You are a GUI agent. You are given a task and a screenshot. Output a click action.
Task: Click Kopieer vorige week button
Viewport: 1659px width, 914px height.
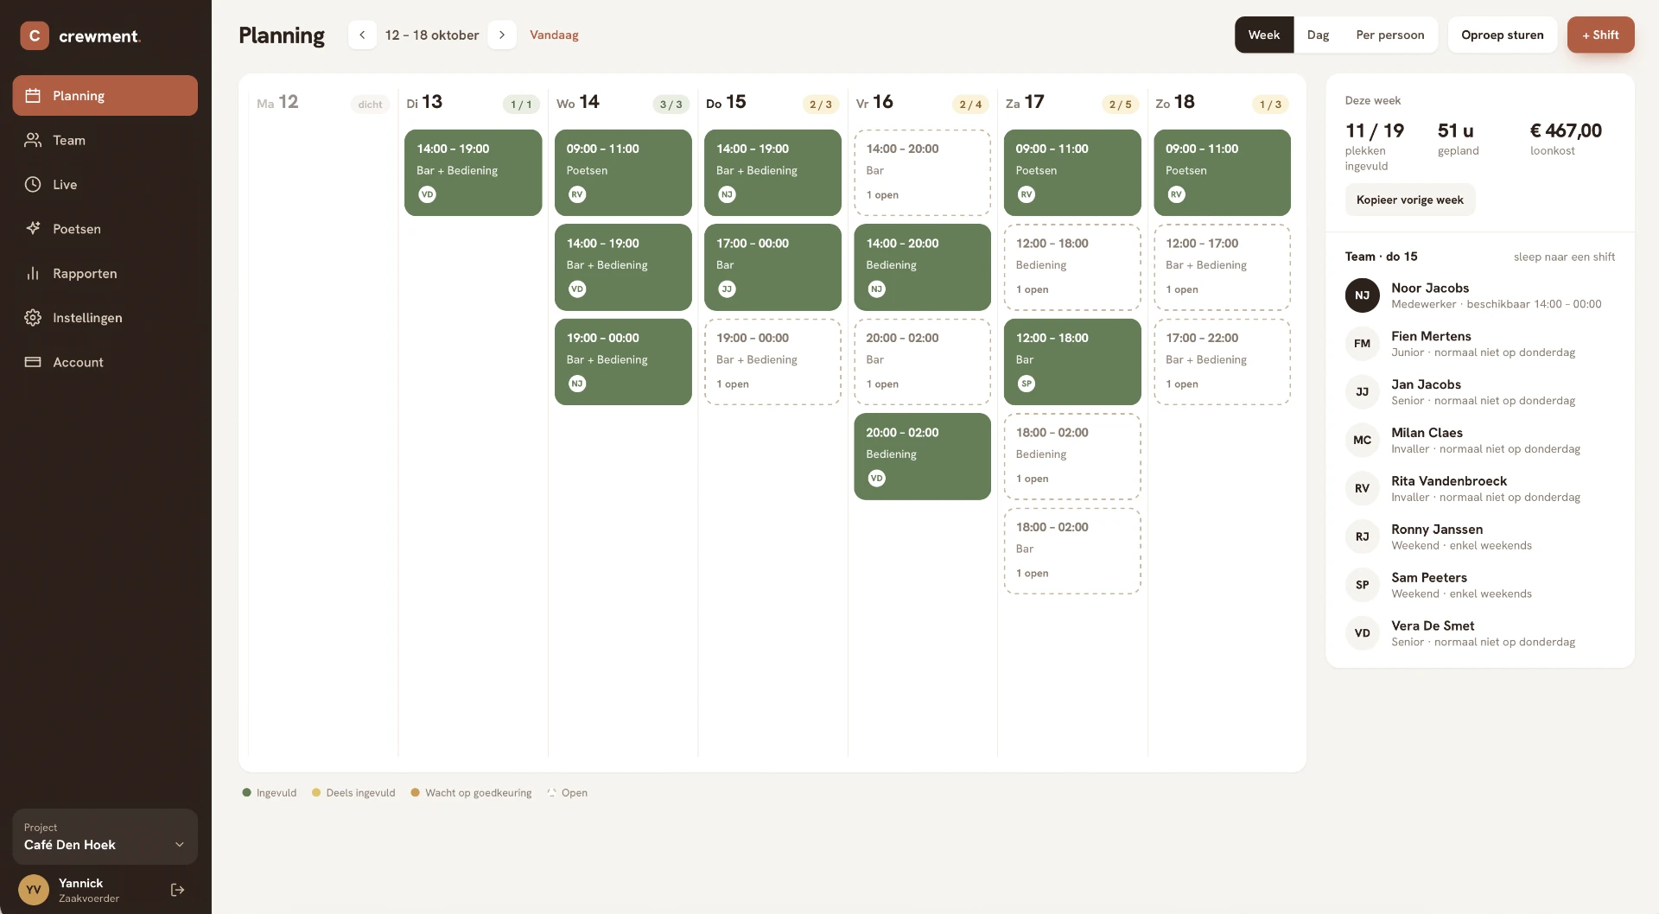tap(1409, 200)
